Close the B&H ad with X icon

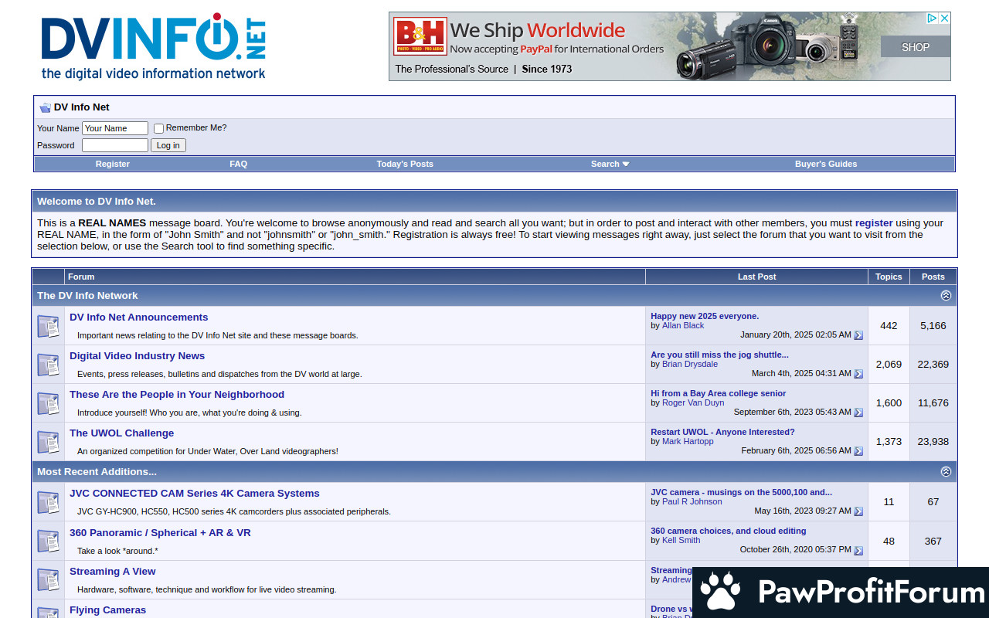pyautogui.click(x=944, y=18)
